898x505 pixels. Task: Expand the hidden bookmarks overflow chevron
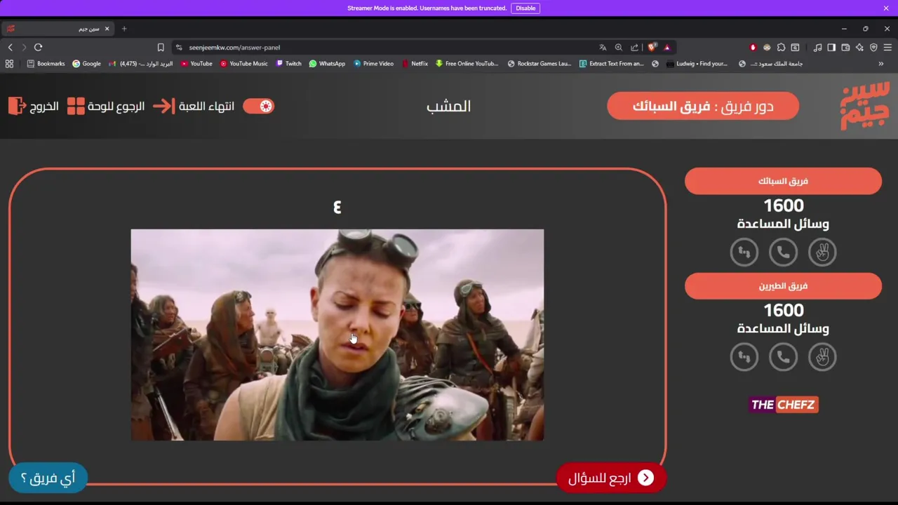(881, 63)
